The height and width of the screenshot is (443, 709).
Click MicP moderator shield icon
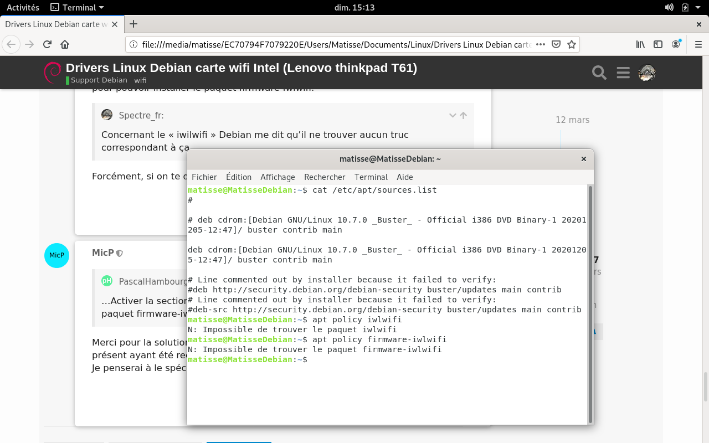120,253
